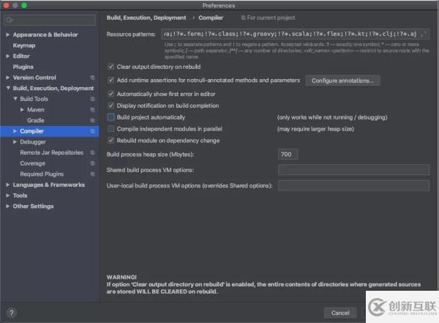Toggle Automatically show first error in editor
This screenshot has width=439, height=323.
[111, 94]
